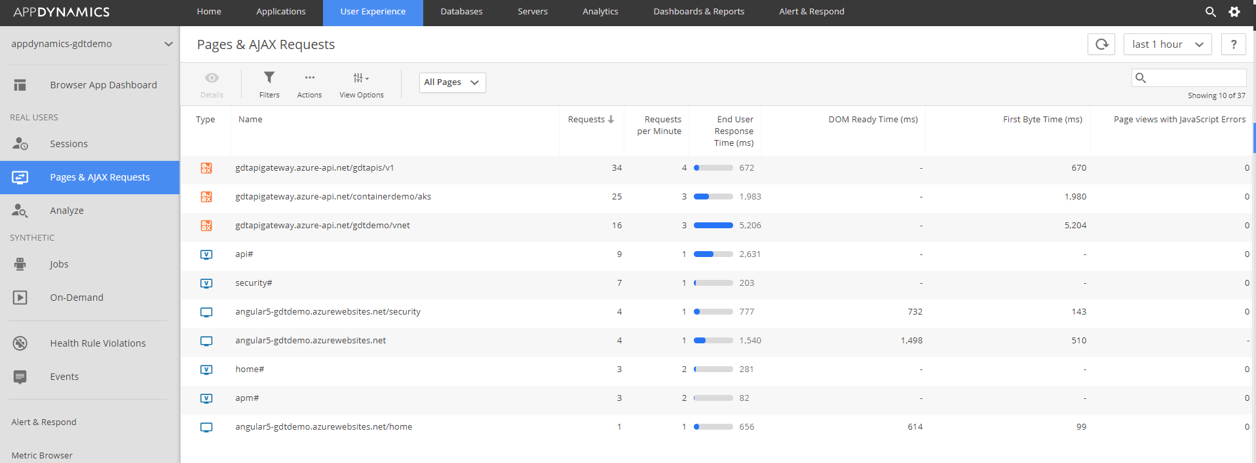Image resolution: width=1256 pixels, height=463 pixels.
Task: Click the Pages & AJAX Requests sidebar icon
Action: tap(20, 177)
